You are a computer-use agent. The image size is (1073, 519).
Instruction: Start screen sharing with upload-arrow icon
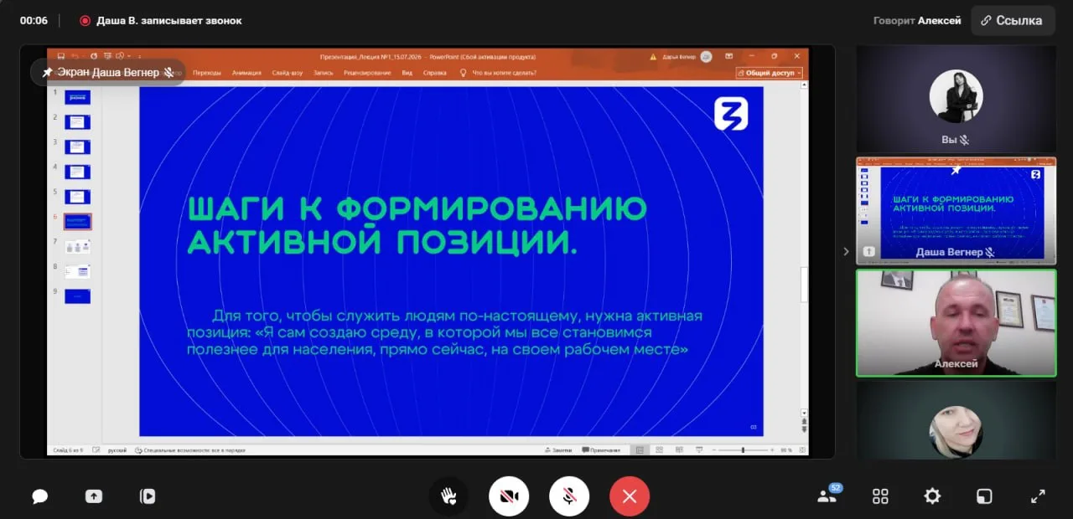94,496
